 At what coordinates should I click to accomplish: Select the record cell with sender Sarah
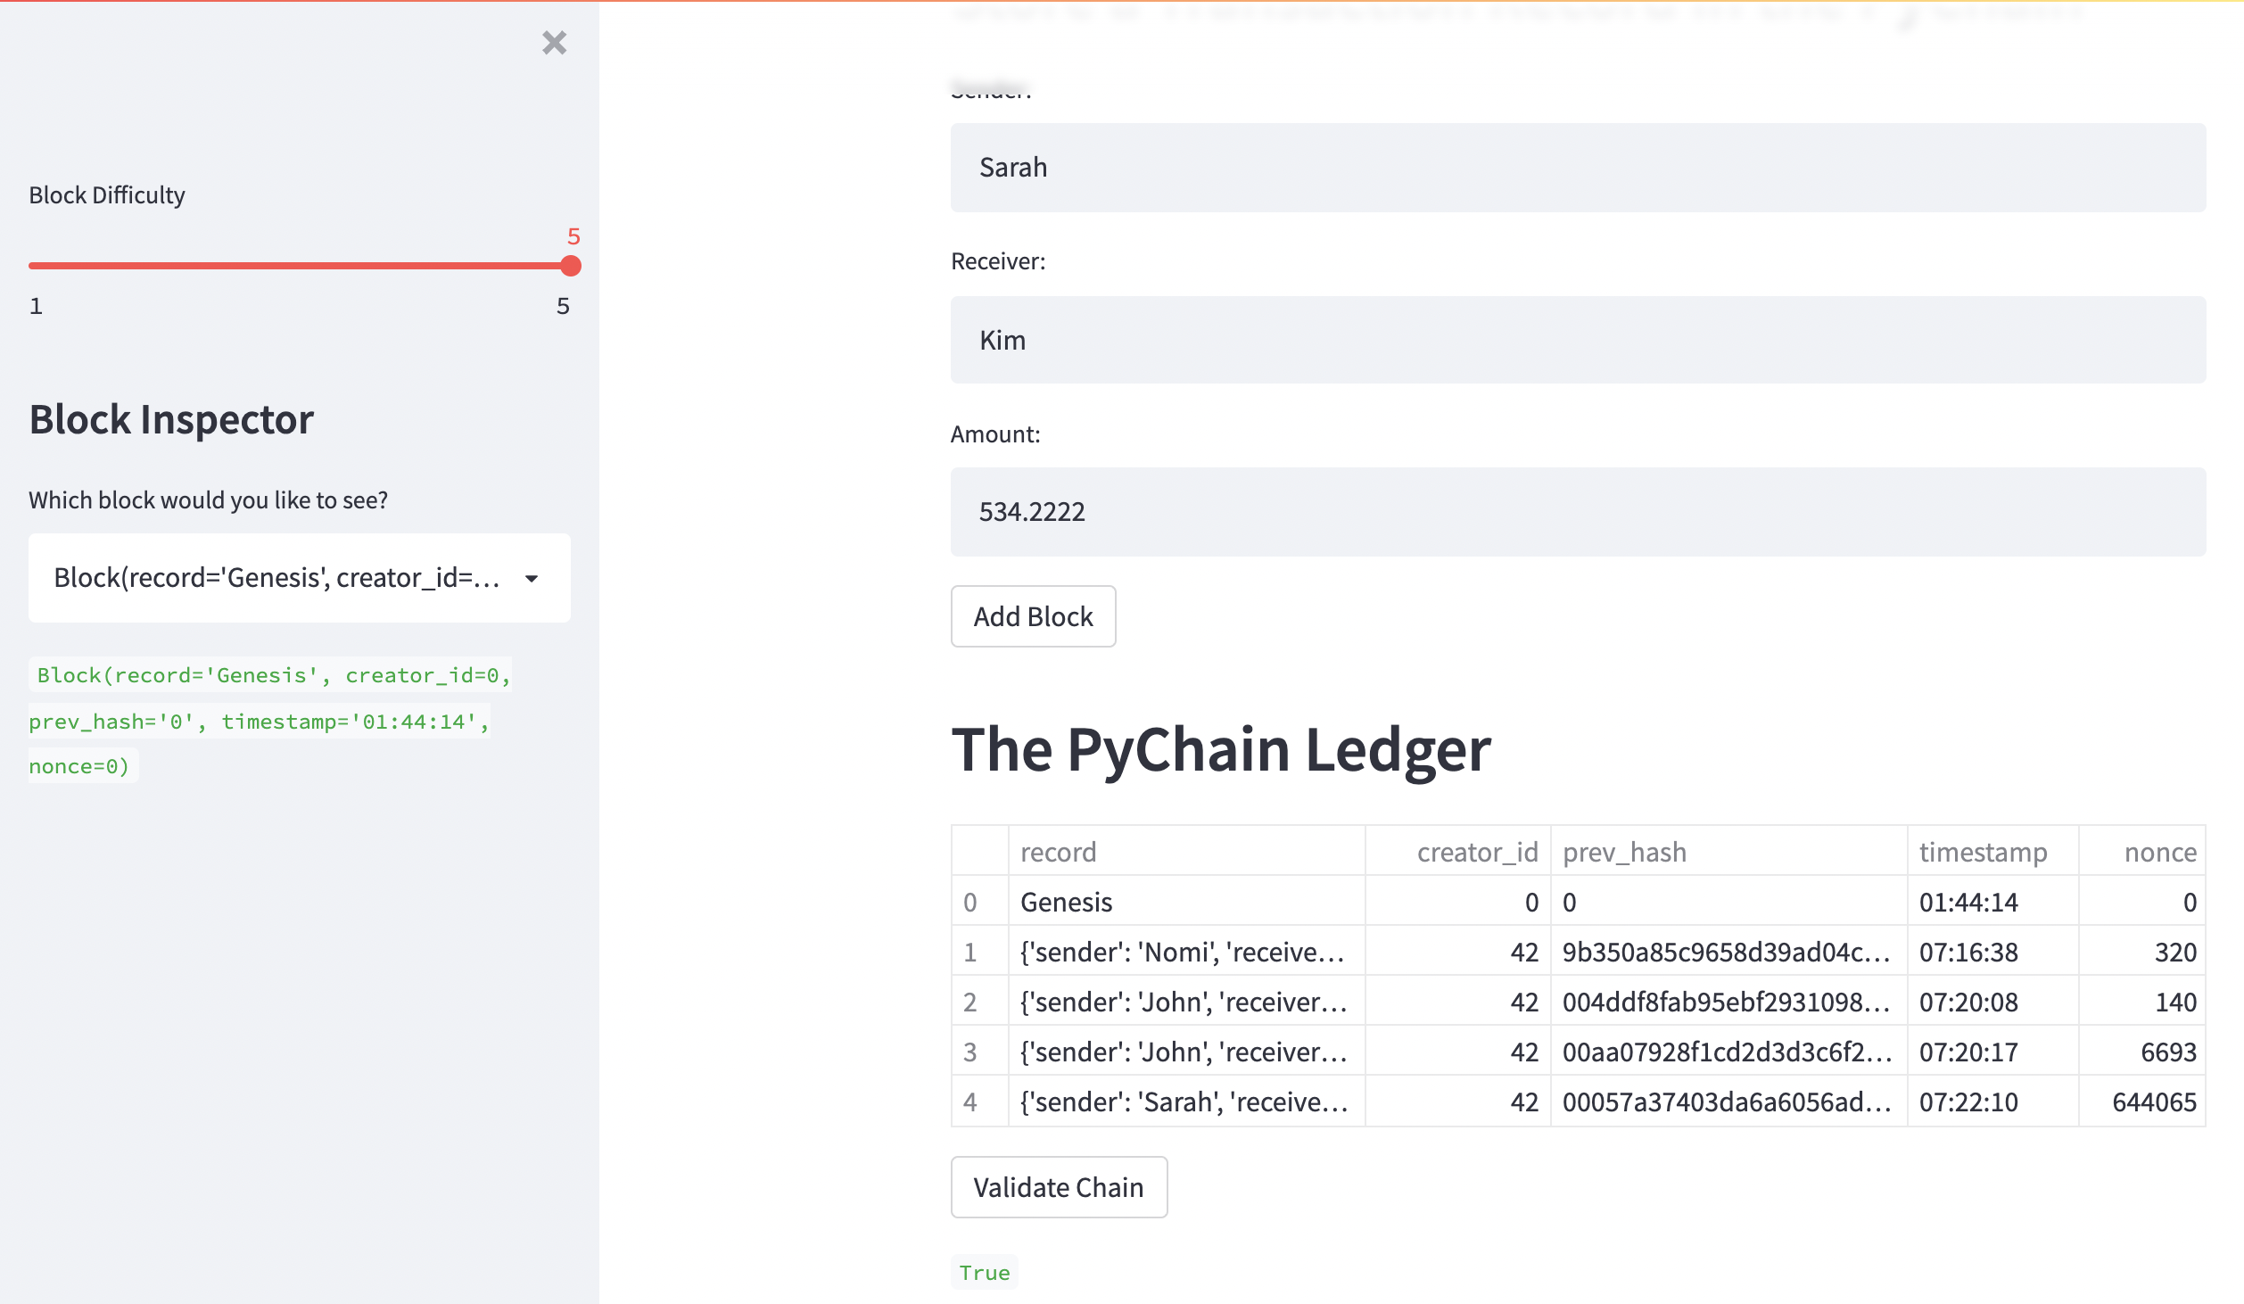1186,1102
